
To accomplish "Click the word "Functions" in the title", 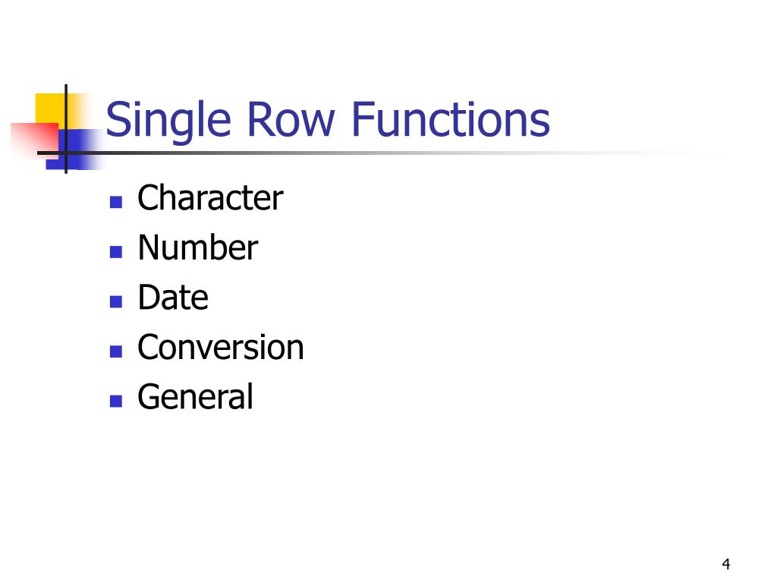I will click(451, 120).
